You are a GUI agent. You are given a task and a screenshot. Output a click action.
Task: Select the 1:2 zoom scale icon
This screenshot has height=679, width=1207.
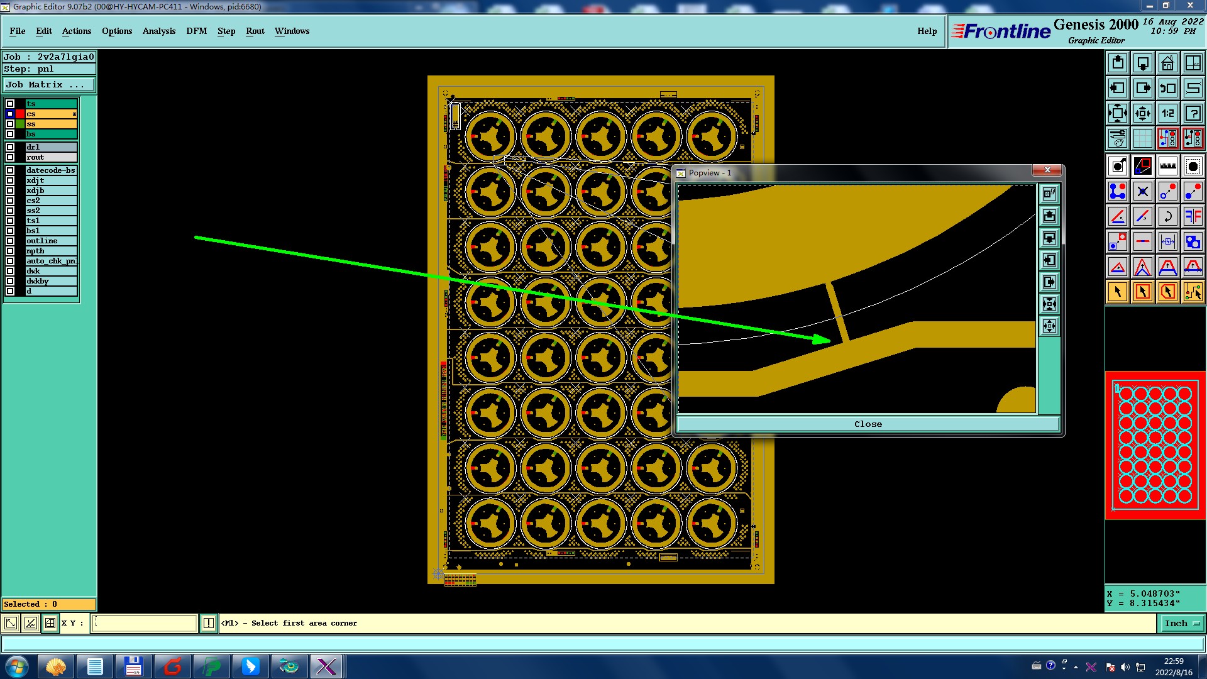pos(1167,113)
